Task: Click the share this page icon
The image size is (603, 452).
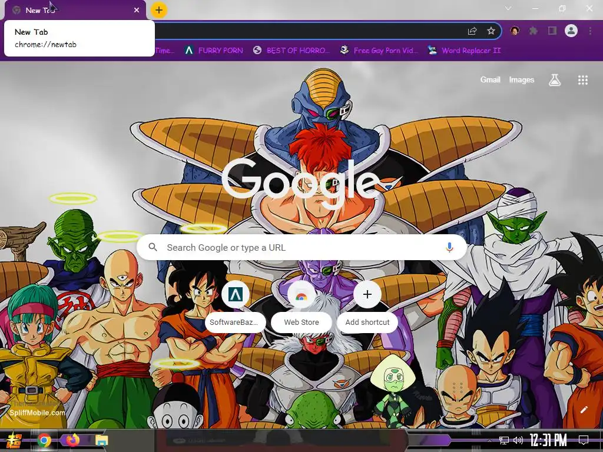Action: click(x=472, y=31)
